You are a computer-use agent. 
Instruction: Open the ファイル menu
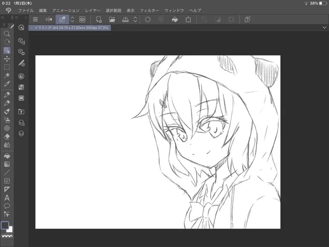(x=26, y=11)
